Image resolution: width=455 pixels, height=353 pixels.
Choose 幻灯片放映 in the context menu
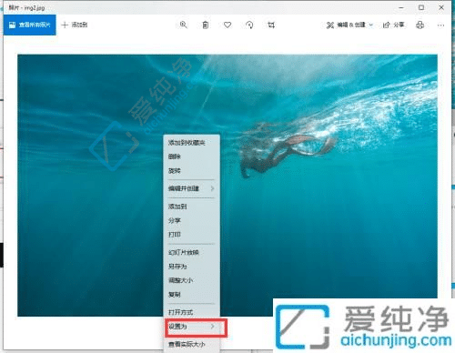point(192,252)
